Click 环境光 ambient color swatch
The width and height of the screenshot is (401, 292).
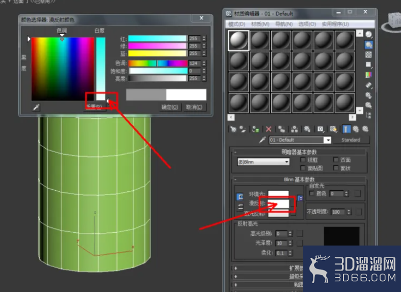point(279,193)
